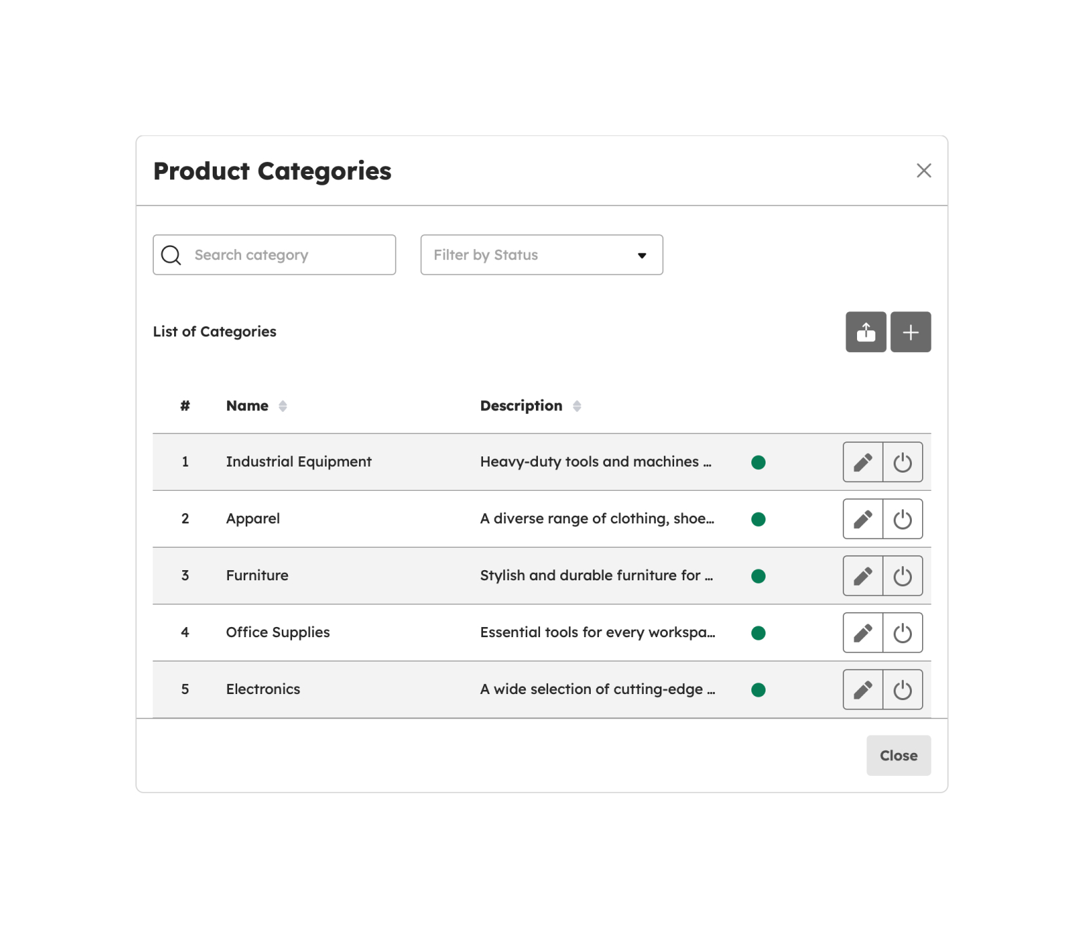Click the 'List of Categories' heading
Screen dimensions: 1084x929
click(215, 332)
